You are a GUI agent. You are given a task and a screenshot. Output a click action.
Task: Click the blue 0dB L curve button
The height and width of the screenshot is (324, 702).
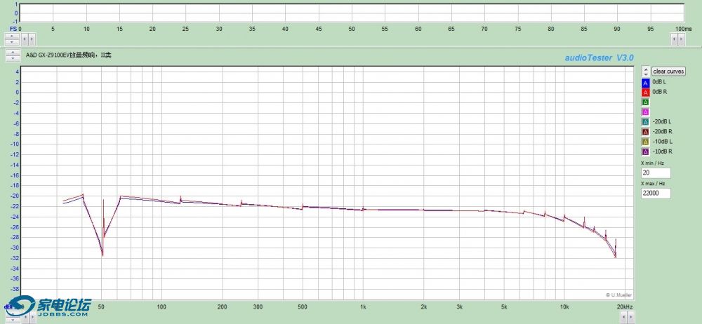point(645,83)
